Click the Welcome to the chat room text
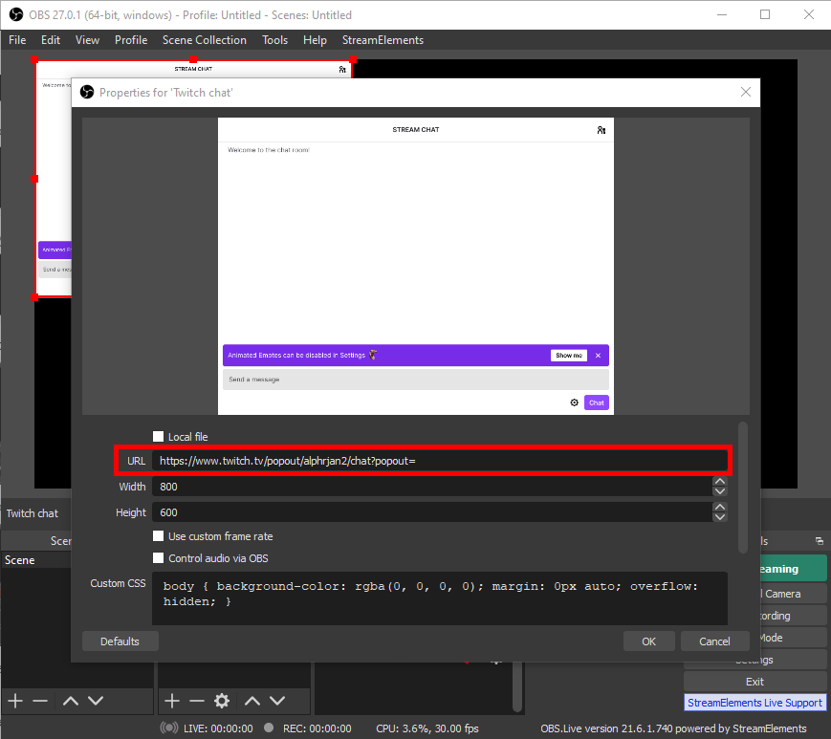This screenshot has height=739, width=831. click(269, 150)
